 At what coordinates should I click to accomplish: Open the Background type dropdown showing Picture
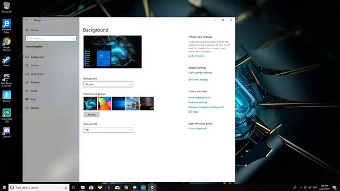[x=108, y=84]
